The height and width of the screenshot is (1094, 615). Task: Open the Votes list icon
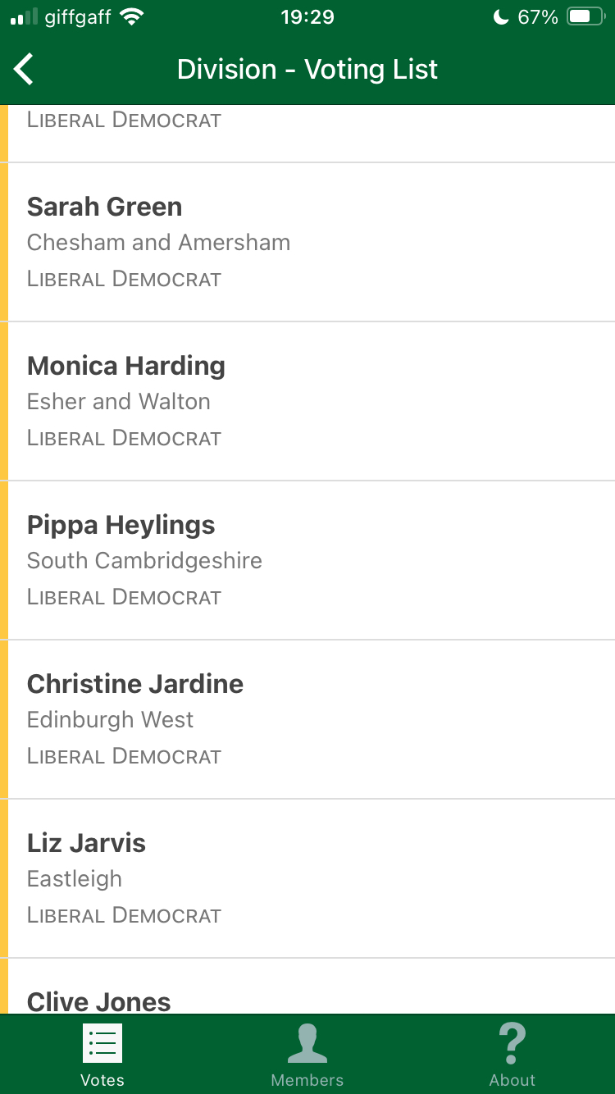(x=102, y=1043)
